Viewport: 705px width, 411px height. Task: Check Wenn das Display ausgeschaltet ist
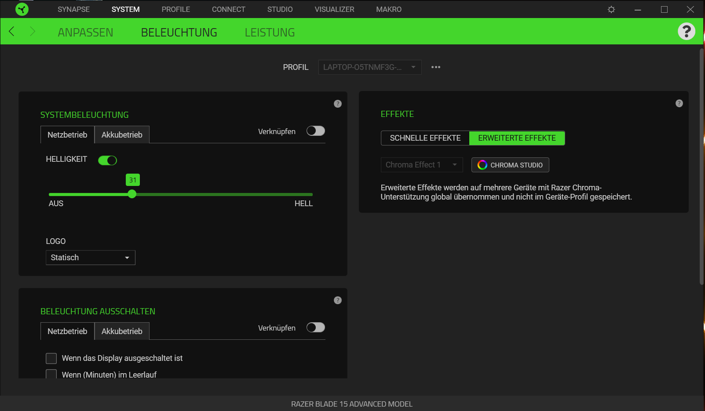(51, 358)
